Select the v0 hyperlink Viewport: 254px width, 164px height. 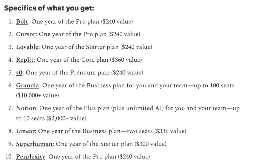[19, 73]
